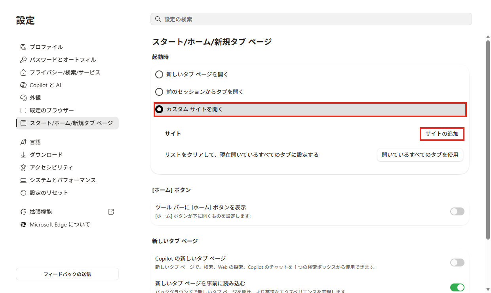
Task: Click the laptop icon beside システムとパフォーマンス
Action: 23,180
